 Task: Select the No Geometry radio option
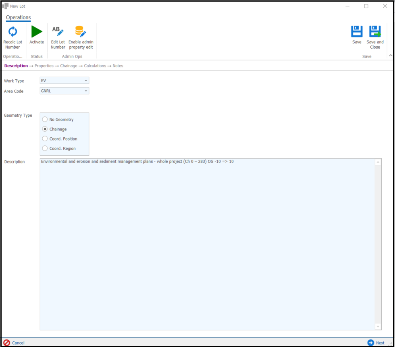(x=45, y=120)
